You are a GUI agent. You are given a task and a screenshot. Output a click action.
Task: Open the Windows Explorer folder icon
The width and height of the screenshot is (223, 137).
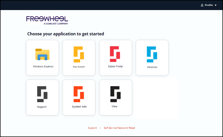[42, 54]
